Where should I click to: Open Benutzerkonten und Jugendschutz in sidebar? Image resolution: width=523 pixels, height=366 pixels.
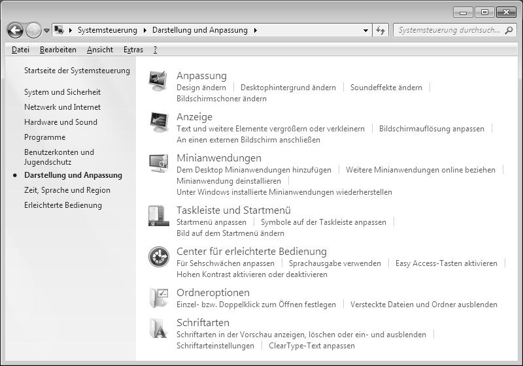click(x=59, y=157)
